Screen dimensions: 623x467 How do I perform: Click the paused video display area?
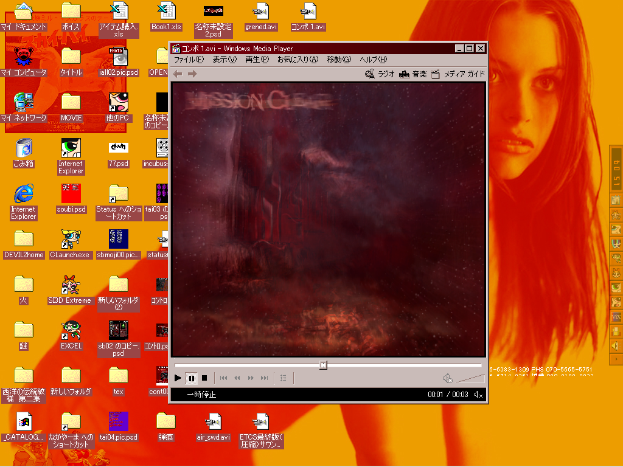(x=329, y=220)
